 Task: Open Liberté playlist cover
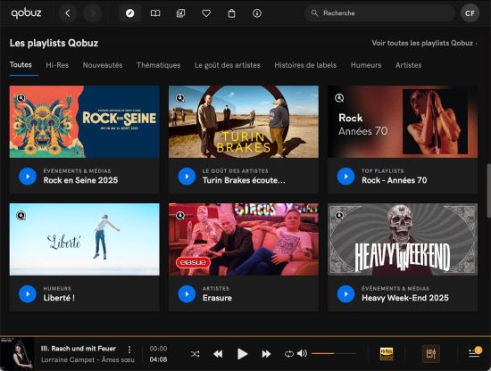tap(84, 239)
